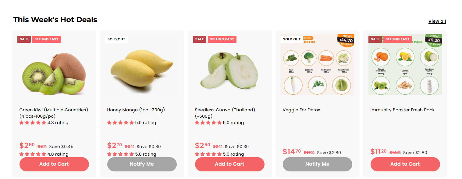Screen dimensions: 462x179
Task: Open the Veggie For Detox title link
Action: point(301,110)
